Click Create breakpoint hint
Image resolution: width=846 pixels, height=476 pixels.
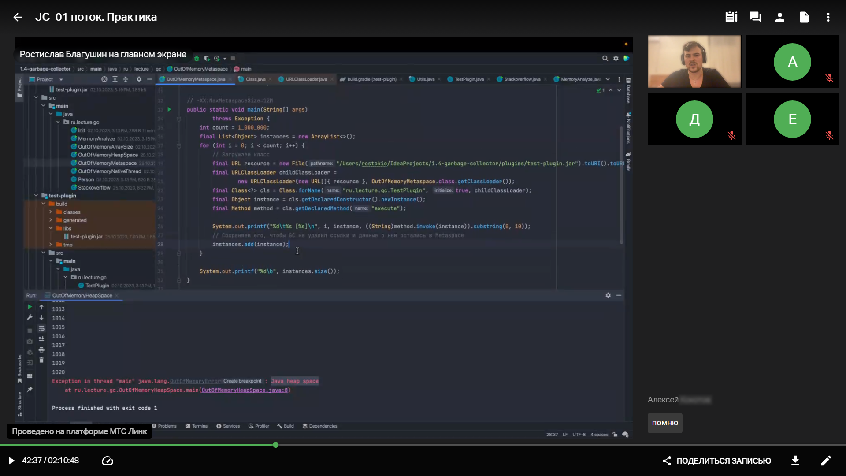coord(242,381)
